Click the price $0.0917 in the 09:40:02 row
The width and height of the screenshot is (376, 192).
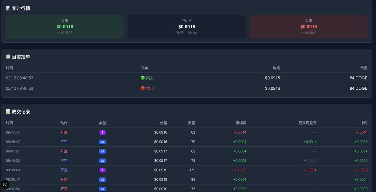tap(161, 161)
